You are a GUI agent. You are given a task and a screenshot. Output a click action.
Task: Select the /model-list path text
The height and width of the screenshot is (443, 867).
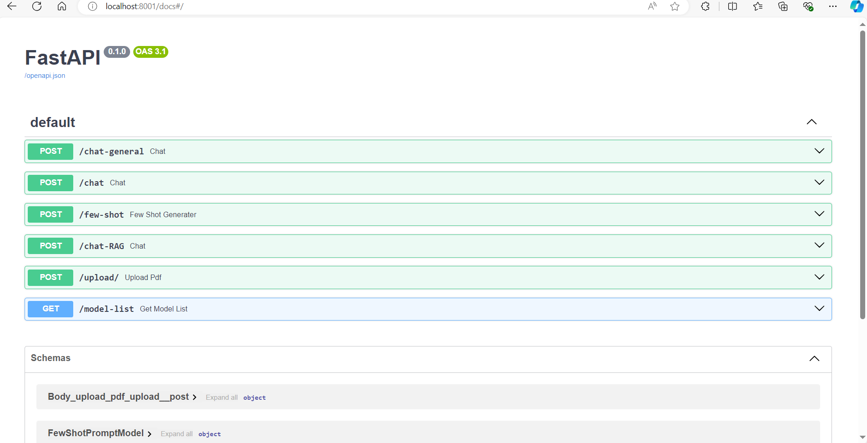(x=106, y=309)
